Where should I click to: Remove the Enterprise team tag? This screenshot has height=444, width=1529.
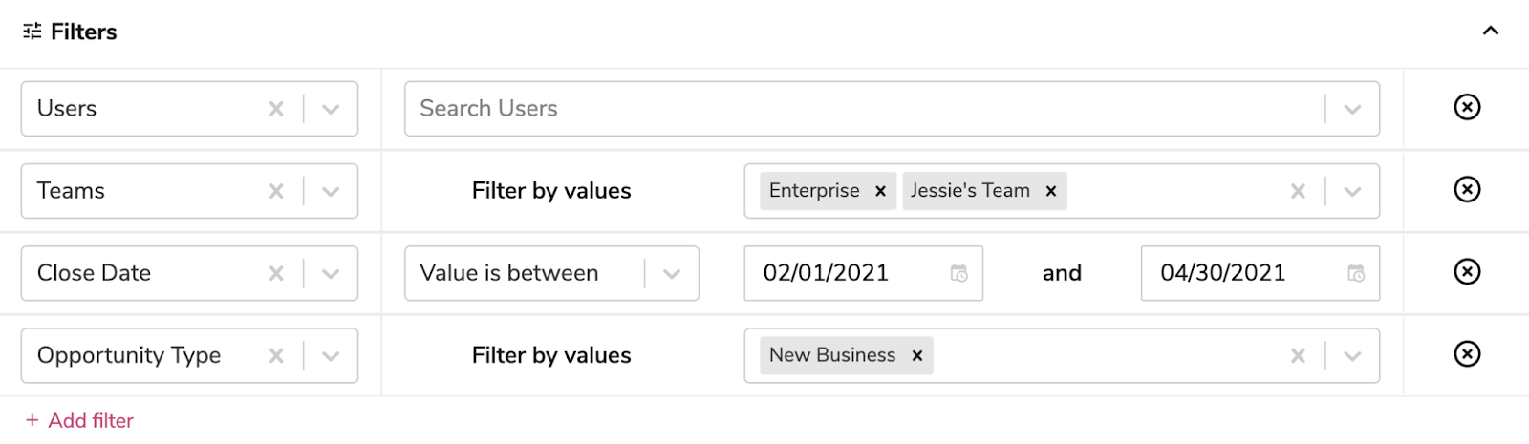click(880, 191)
